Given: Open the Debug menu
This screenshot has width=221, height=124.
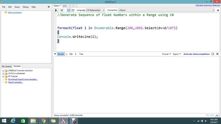Looking at the screenshot, I should [x=26, y=7].
